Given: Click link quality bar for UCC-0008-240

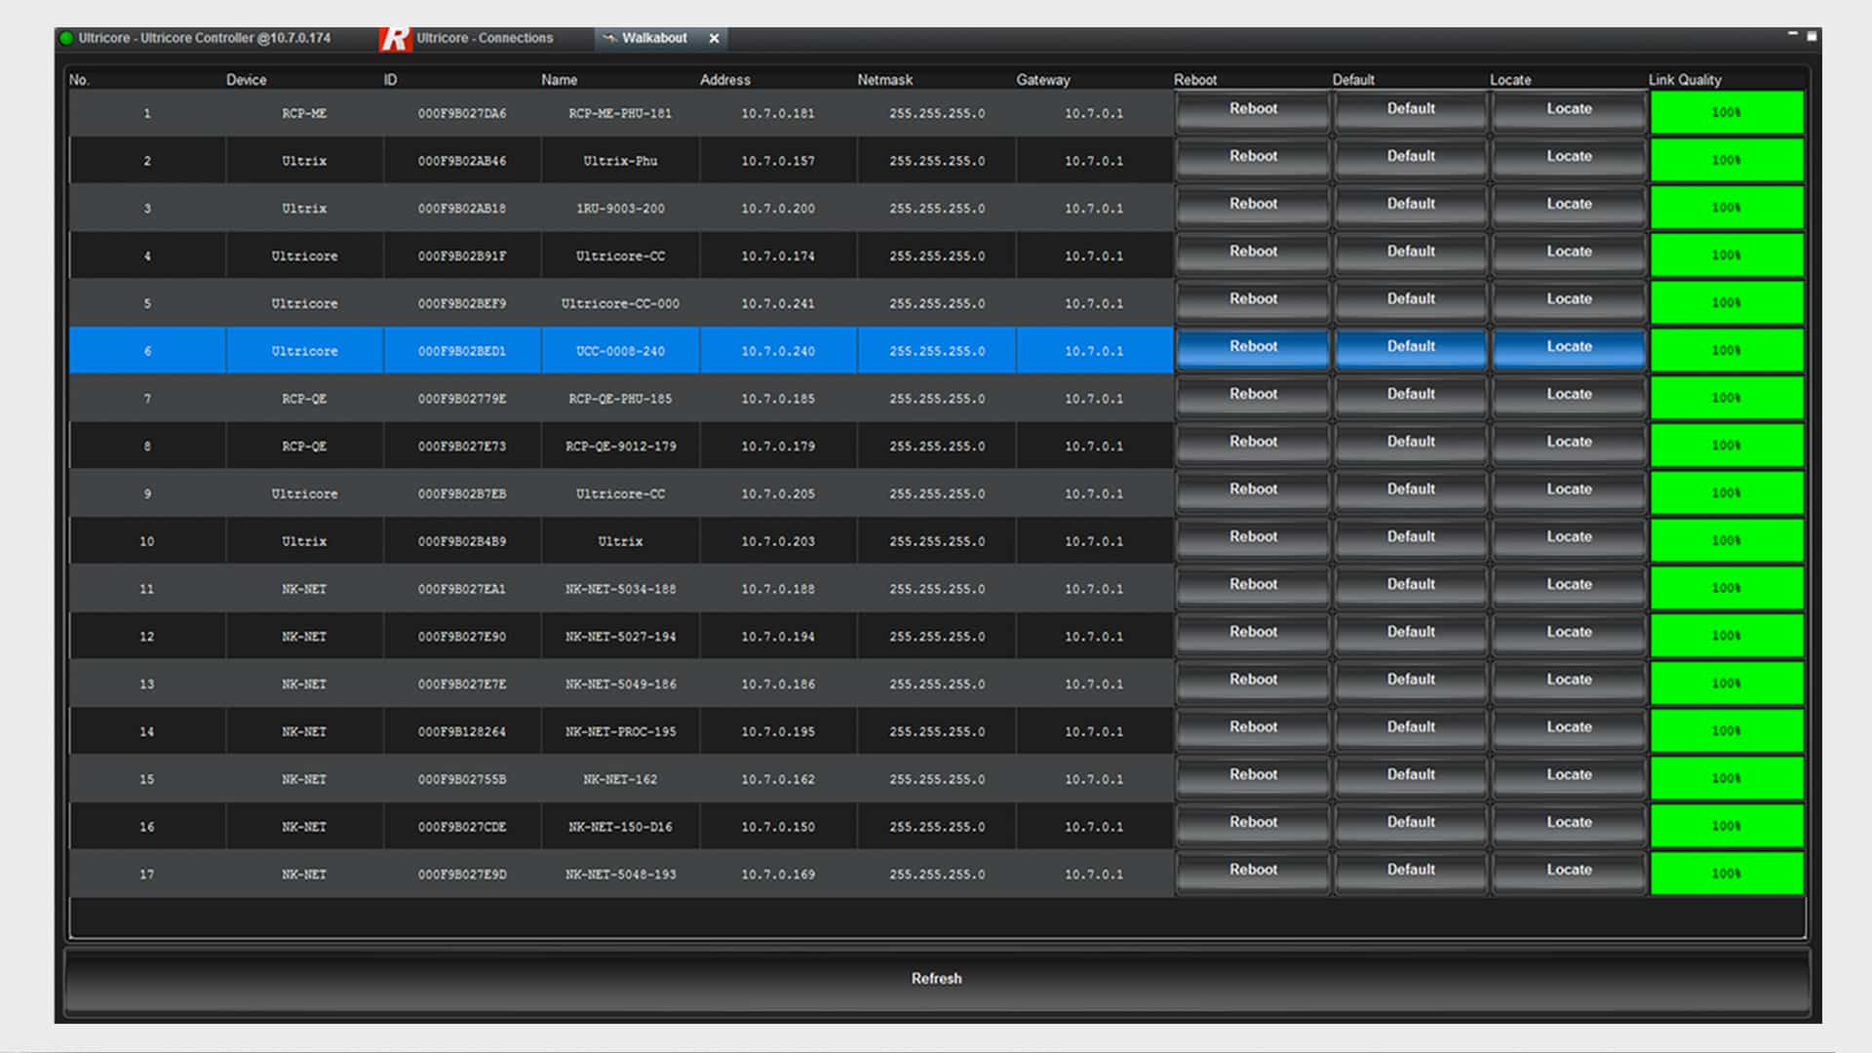Looking at the screenshot, I should click(x=1727, y=350).
